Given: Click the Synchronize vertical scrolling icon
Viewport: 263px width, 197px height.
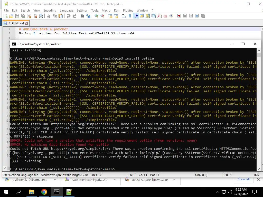Looking at the screenshot, I should (110, 16).
